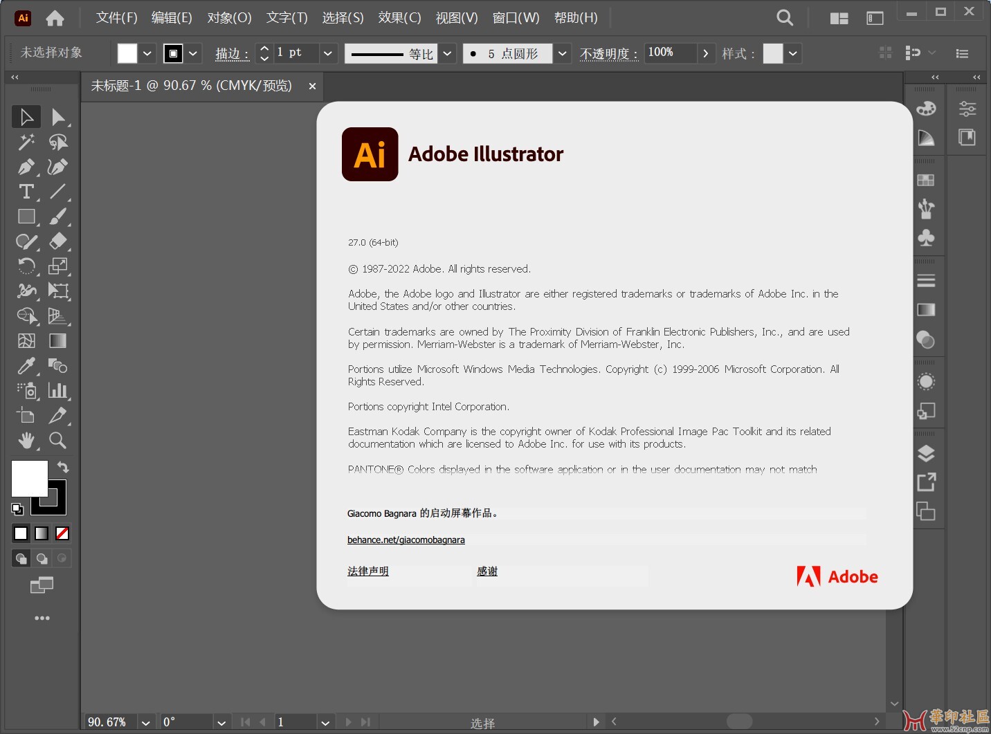The height and width of the screenshot is (734, 991).
Task: Open variable width profile dropdown
Action: click(447, 53)
